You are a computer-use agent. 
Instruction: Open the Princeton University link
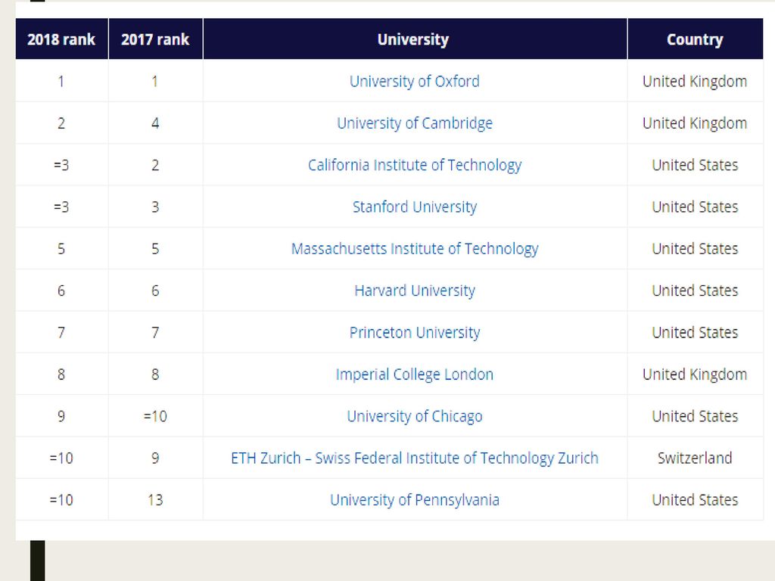[414, 333]
